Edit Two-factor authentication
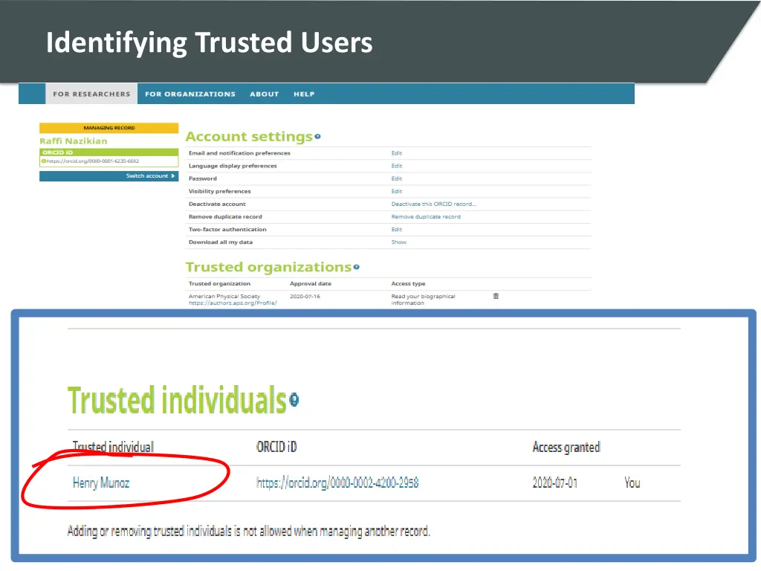This screenshot has width=761, height=571. pyautogui.click(x=397, y=229)
